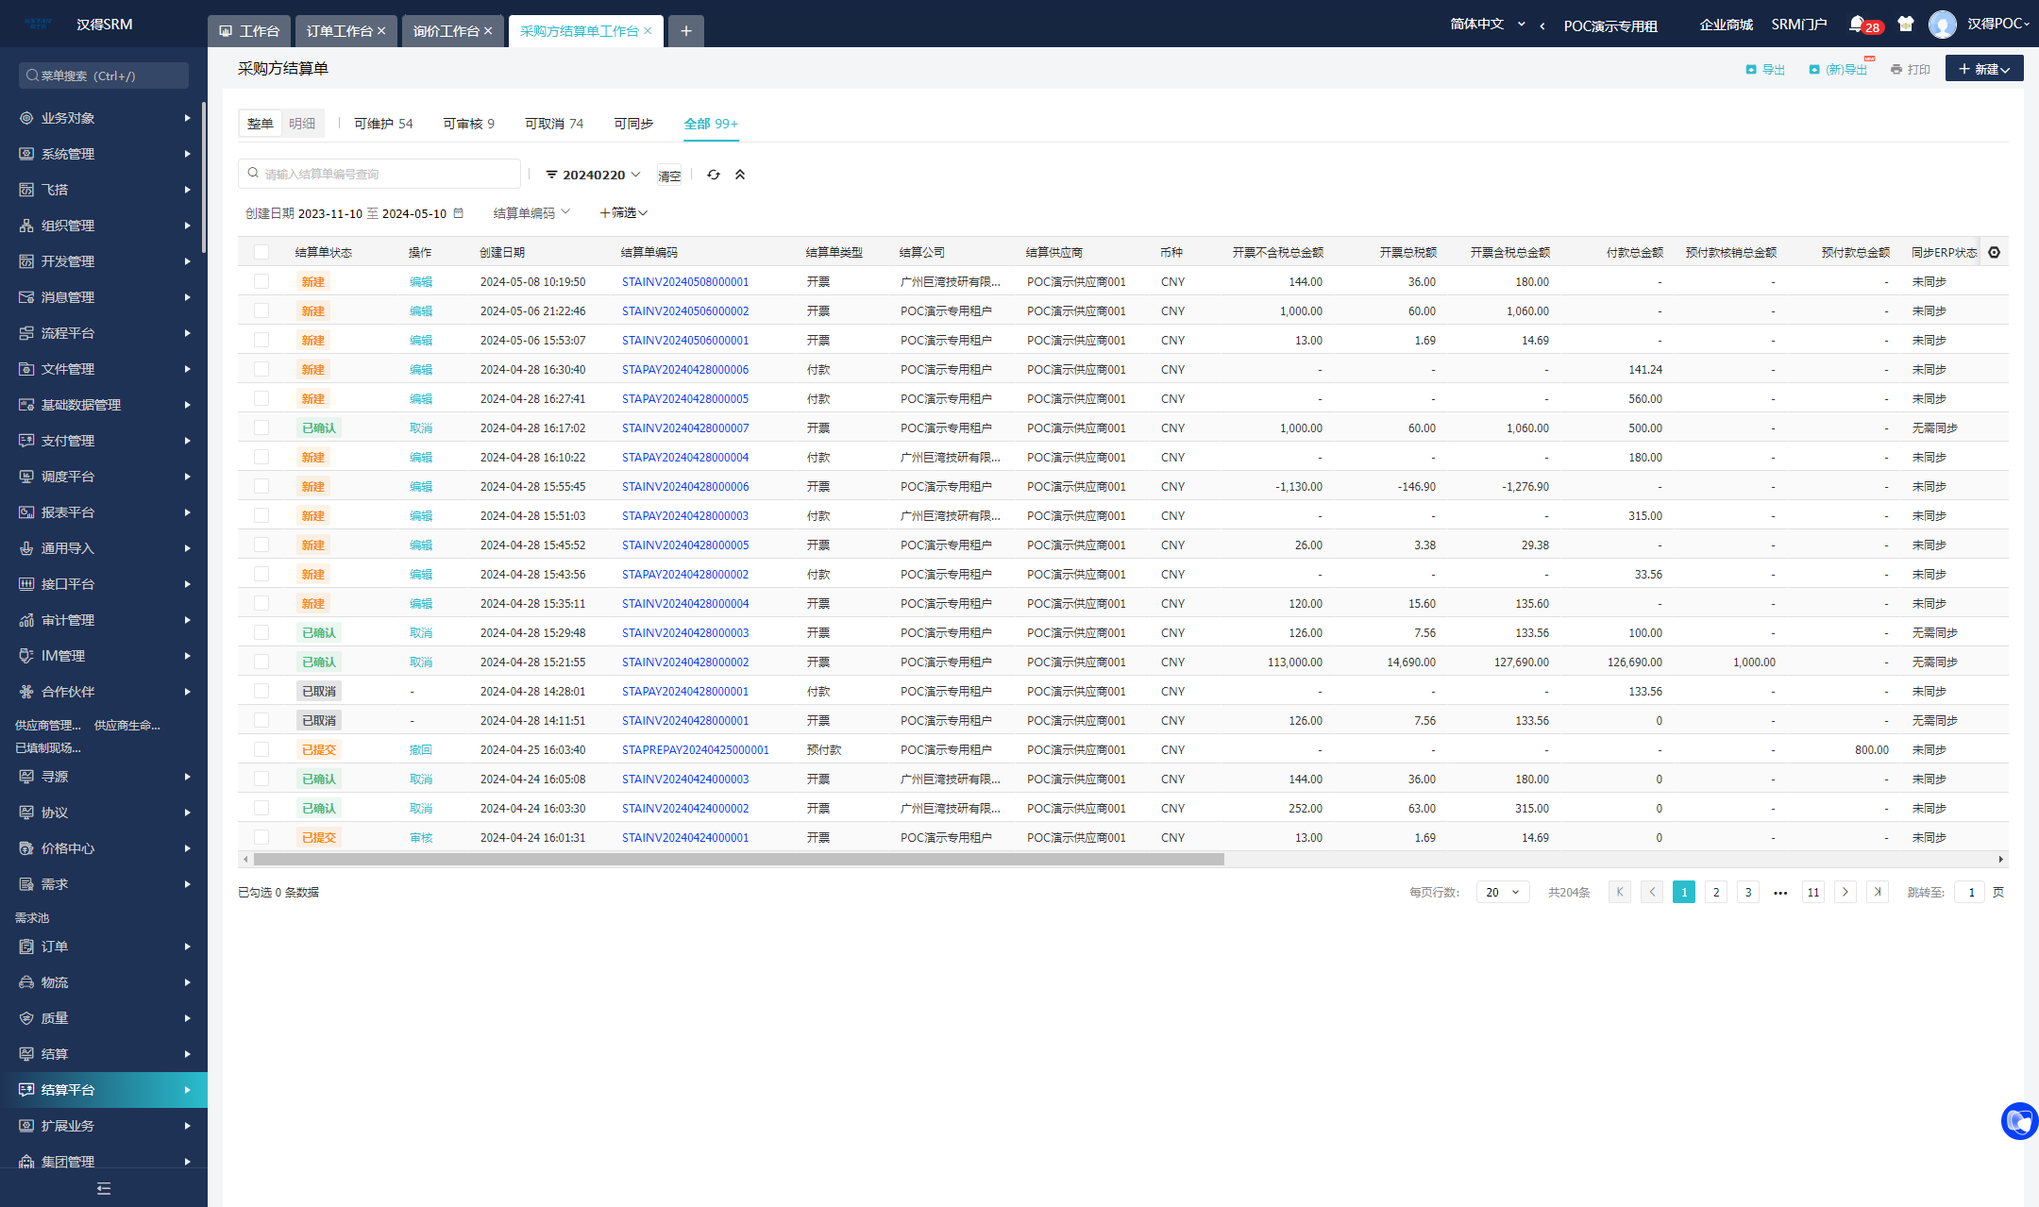Image resolution: width=2039 pixels, height=1207 pixels.
Task: Open the floating chat assistant icon
Action: coord(2019,1121)
